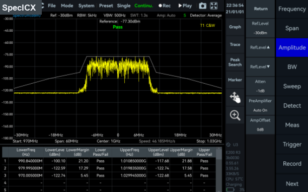Select the 1.0108500000G upper frequency cell
The height and width of the screenshot is (192, 308).
[129, 161]
